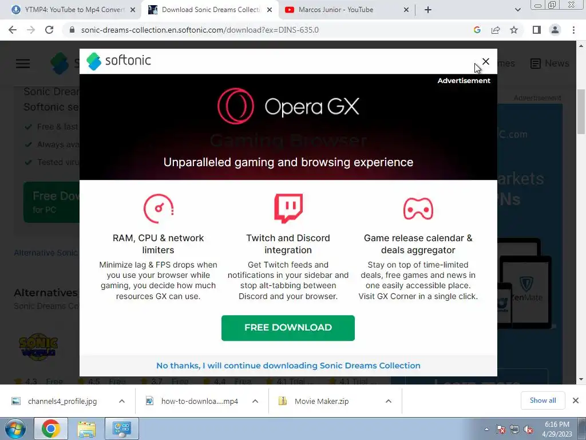
Task: Click the Twitch integration icon
Action: coord(288,209)
